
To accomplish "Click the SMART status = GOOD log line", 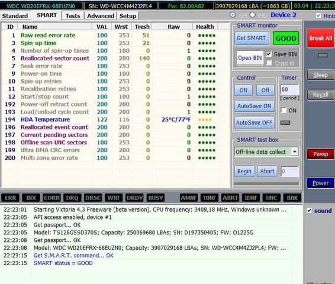I will pos(63,263).
